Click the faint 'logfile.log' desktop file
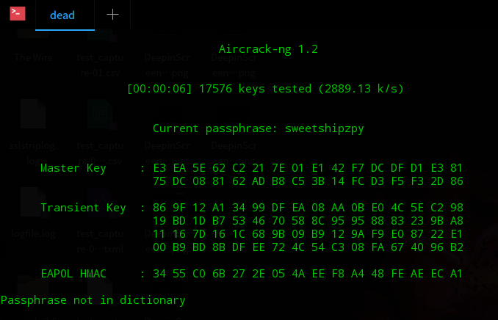 (33, 234)
